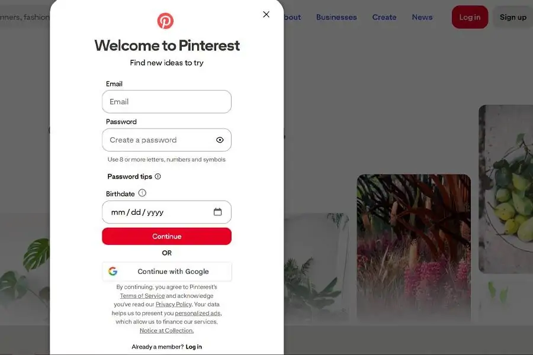Click the info icon next to Birthdate
533x355 pixels.
(142, 193)
